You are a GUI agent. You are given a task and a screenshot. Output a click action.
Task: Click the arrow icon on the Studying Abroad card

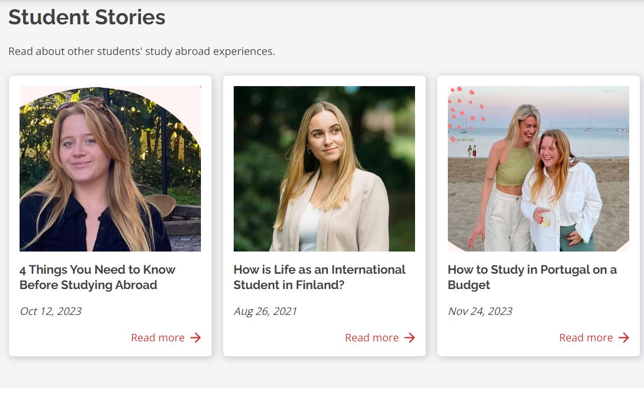click(x=196, y=338)
